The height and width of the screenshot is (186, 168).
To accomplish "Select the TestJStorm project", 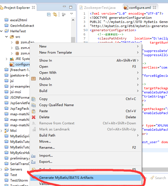I will [x=19, y=180].
